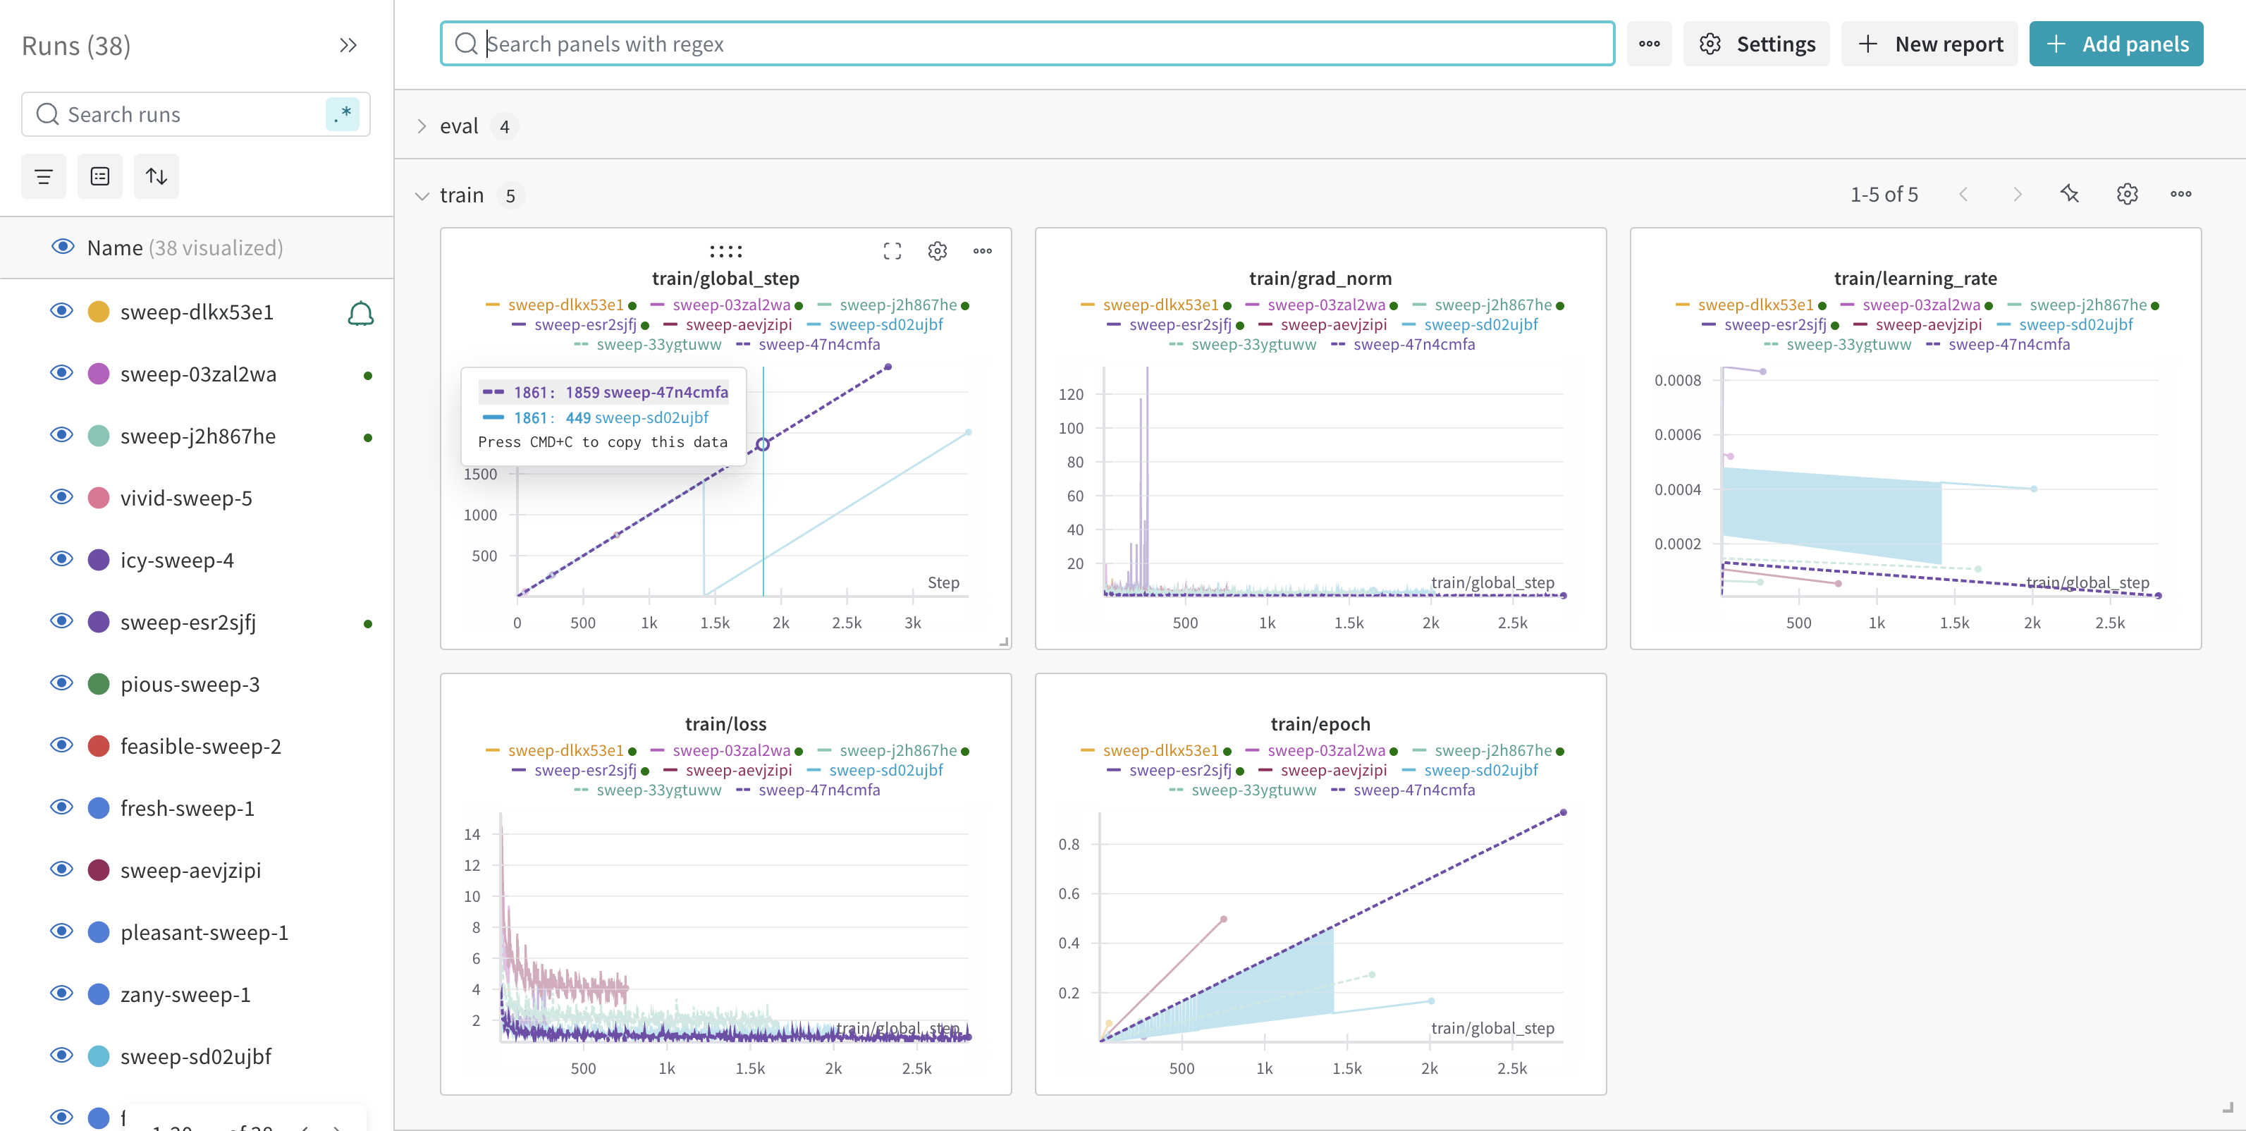Hide run sweep-esr2sjfj using its eye icon

(x=62, y=622)
